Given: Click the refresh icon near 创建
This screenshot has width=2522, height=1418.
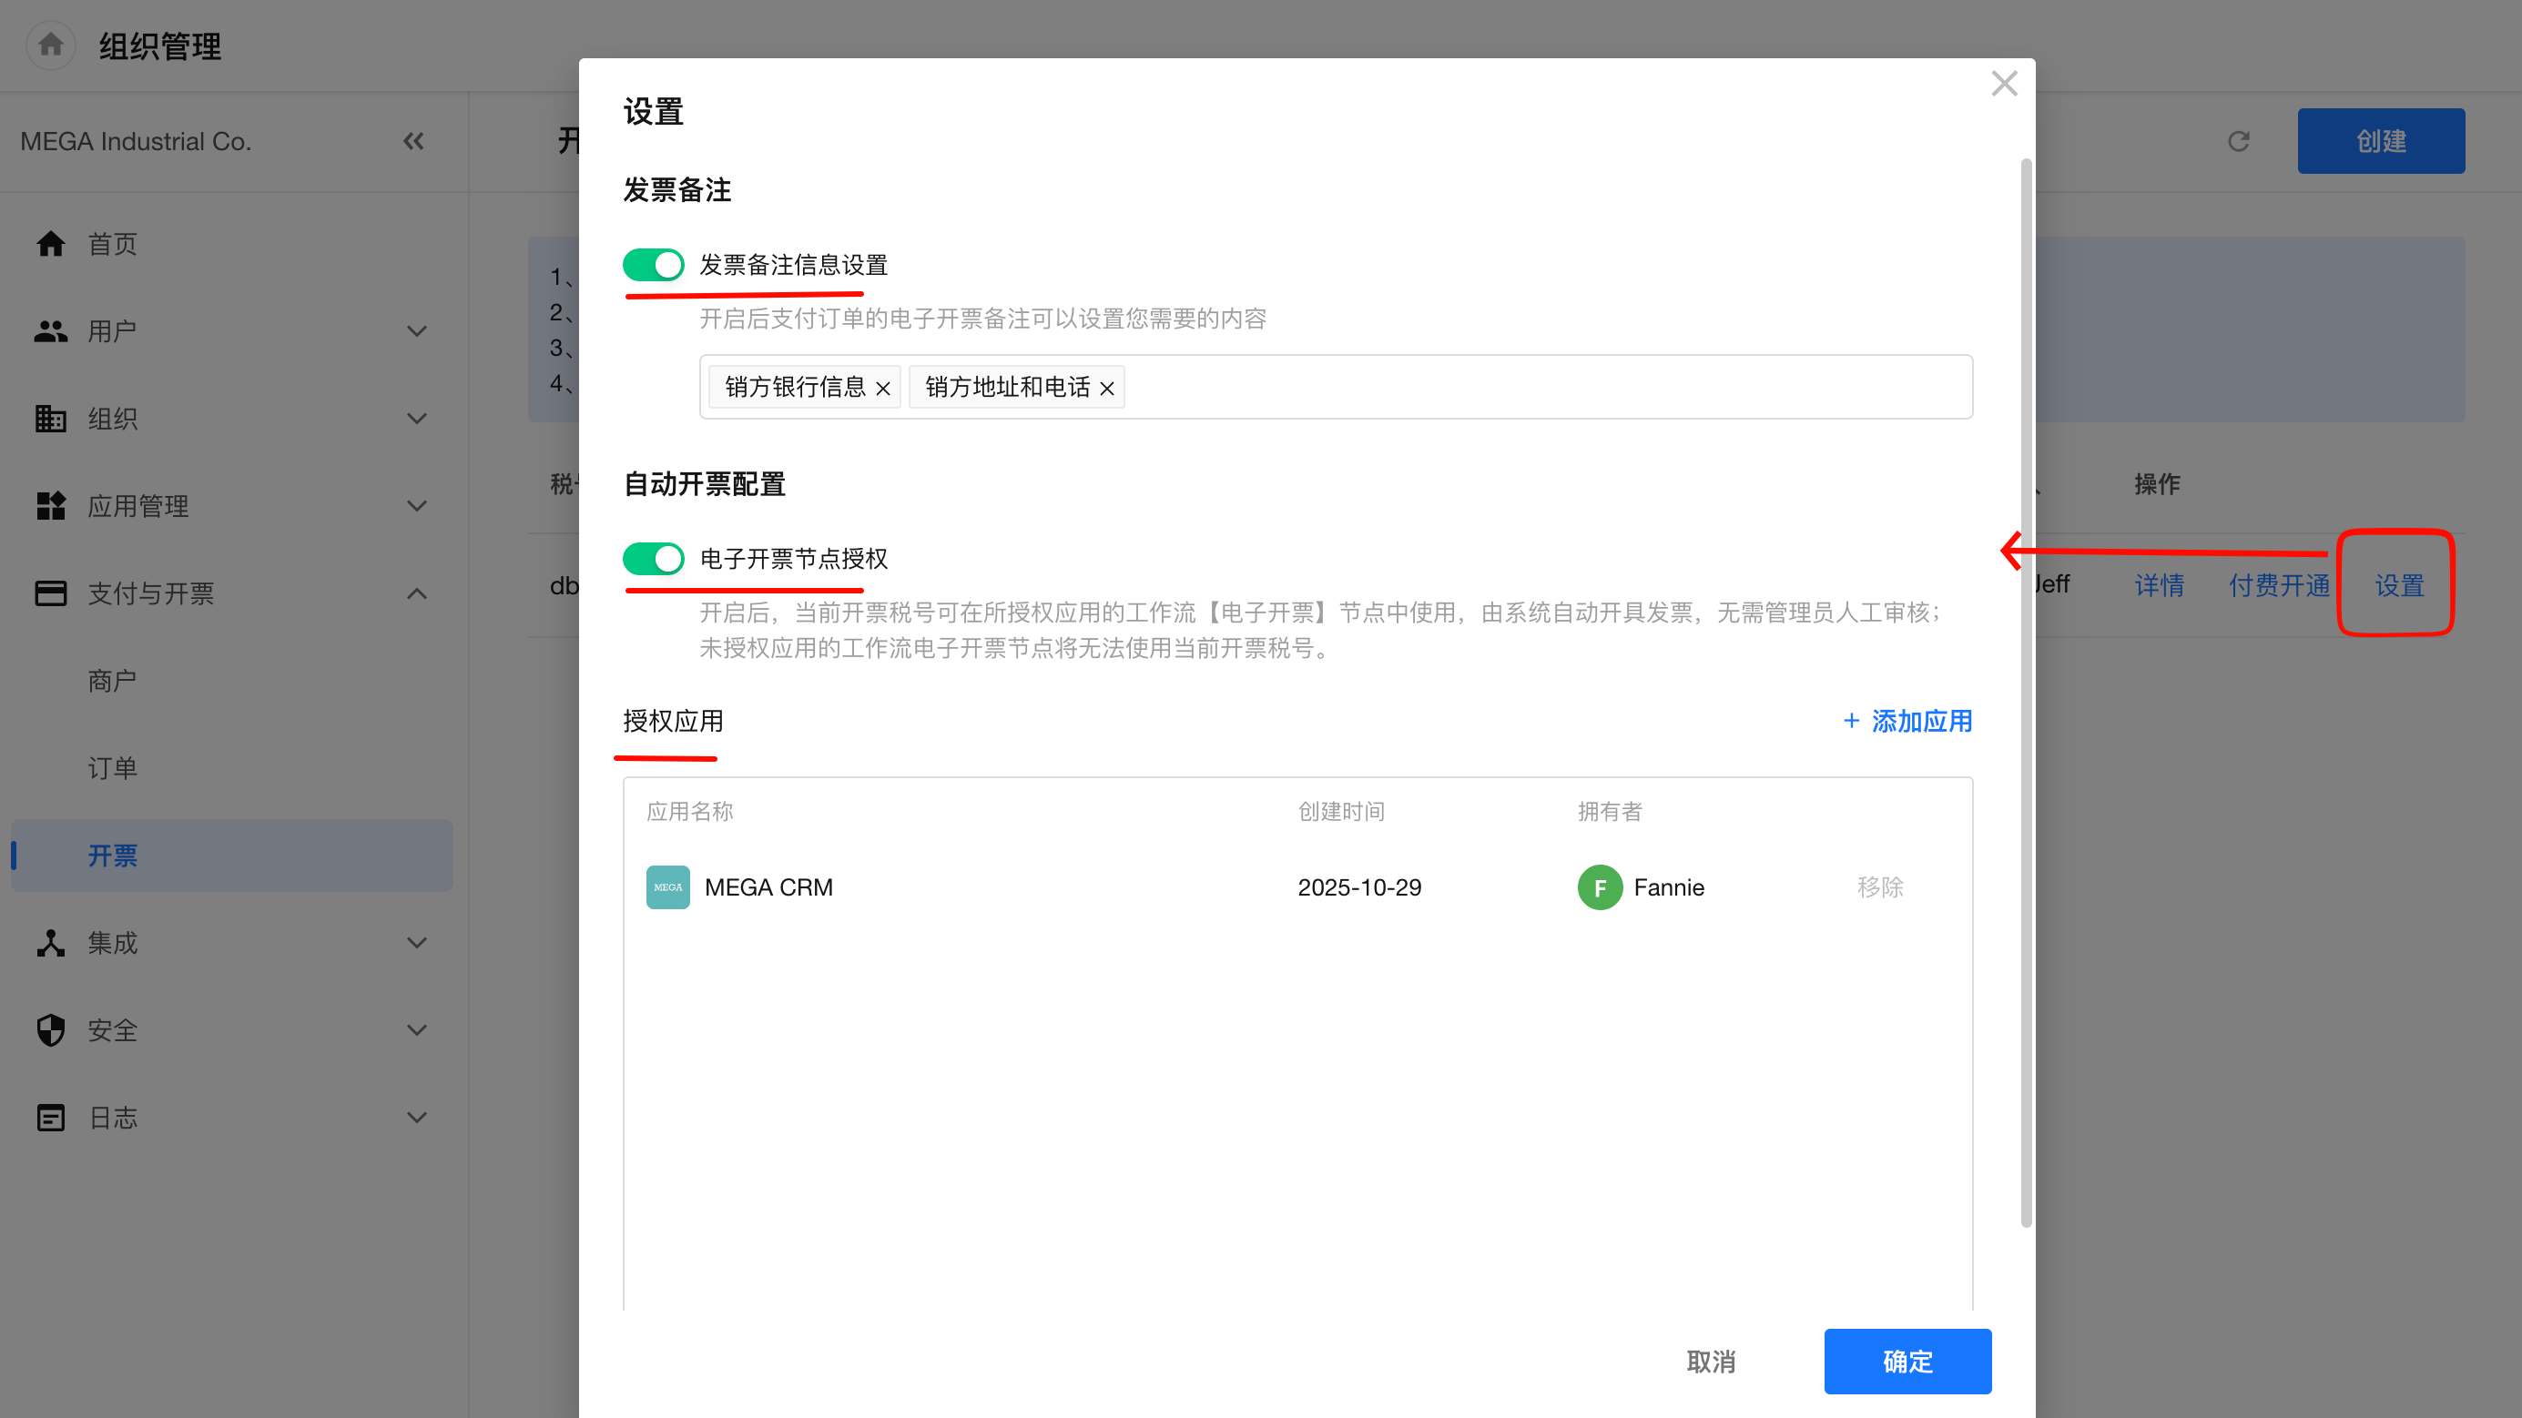Looking at the screenshot, I should coord(2238,142).
